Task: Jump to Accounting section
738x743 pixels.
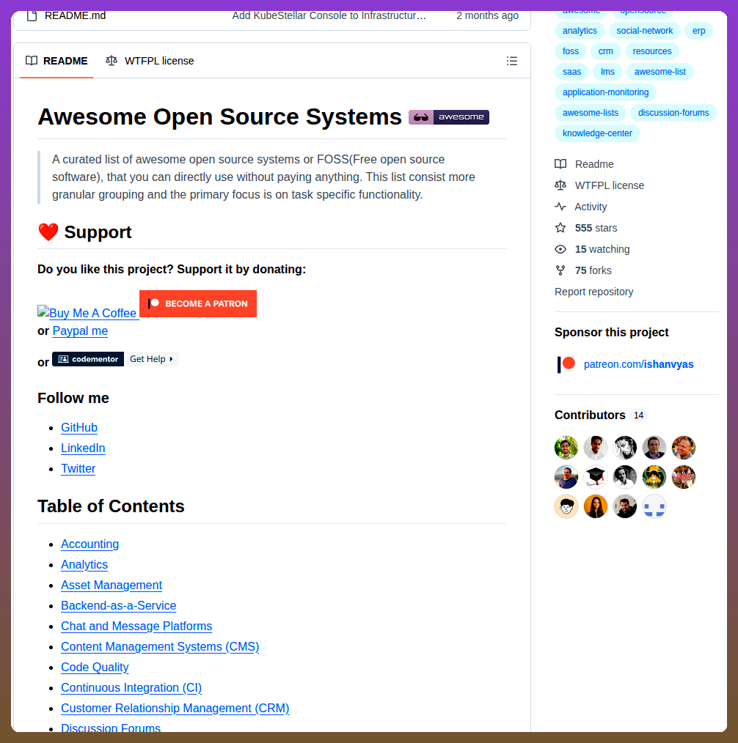Action: click(90, 544)
